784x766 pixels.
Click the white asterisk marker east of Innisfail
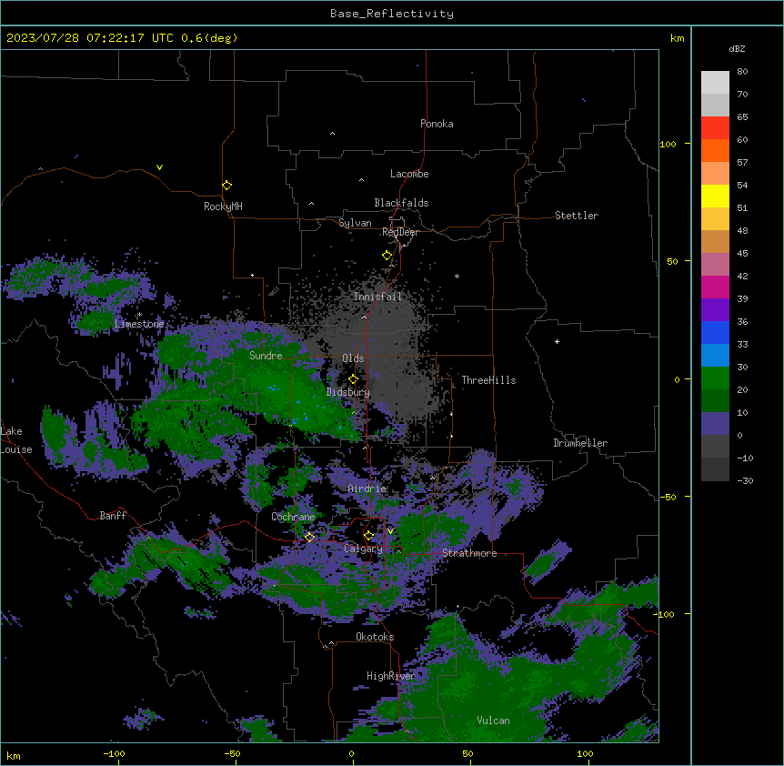tap(457, 276)
